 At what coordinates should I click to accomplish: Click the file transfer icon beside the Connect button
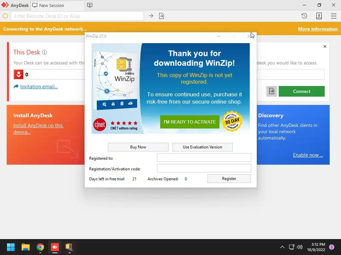pos(272,91)
